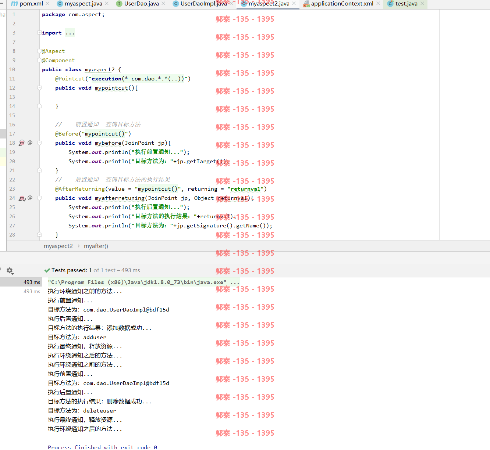Viewport: 490px width, 450px height.
Task: Collapse the mybefore method at line 18
Action: (x=39, y=143)
